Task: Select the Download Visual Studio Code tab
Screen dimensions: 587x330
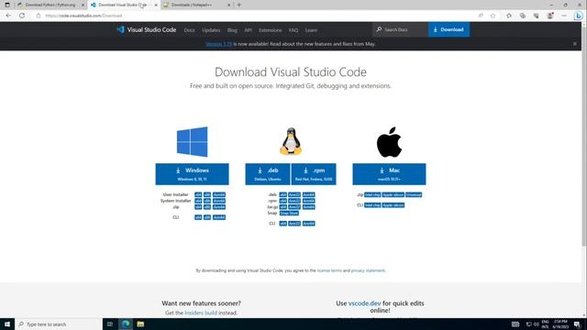Action: pyautogui.click(x=124, y=5)
